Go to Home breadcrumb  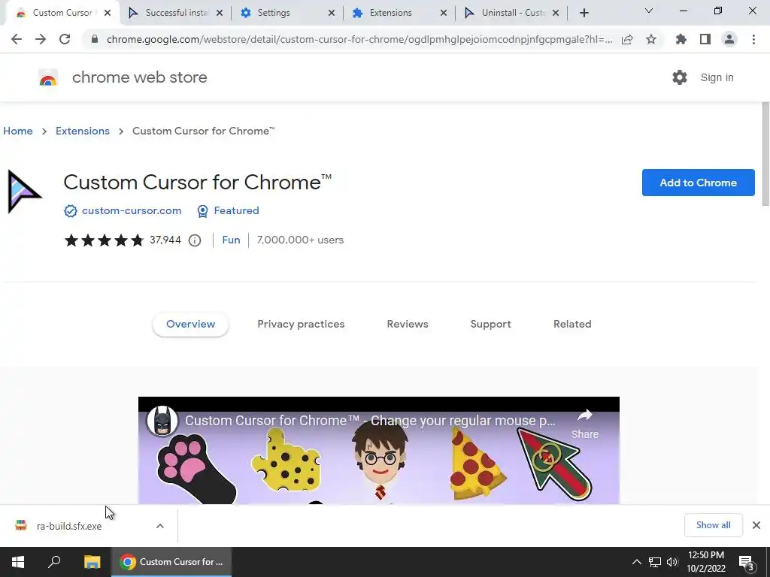[x=18, y=131]
